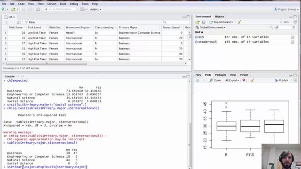This screenshot has width=301, height=169.
Task: Open the new file dropdown arrow
Action: (8, 9)
